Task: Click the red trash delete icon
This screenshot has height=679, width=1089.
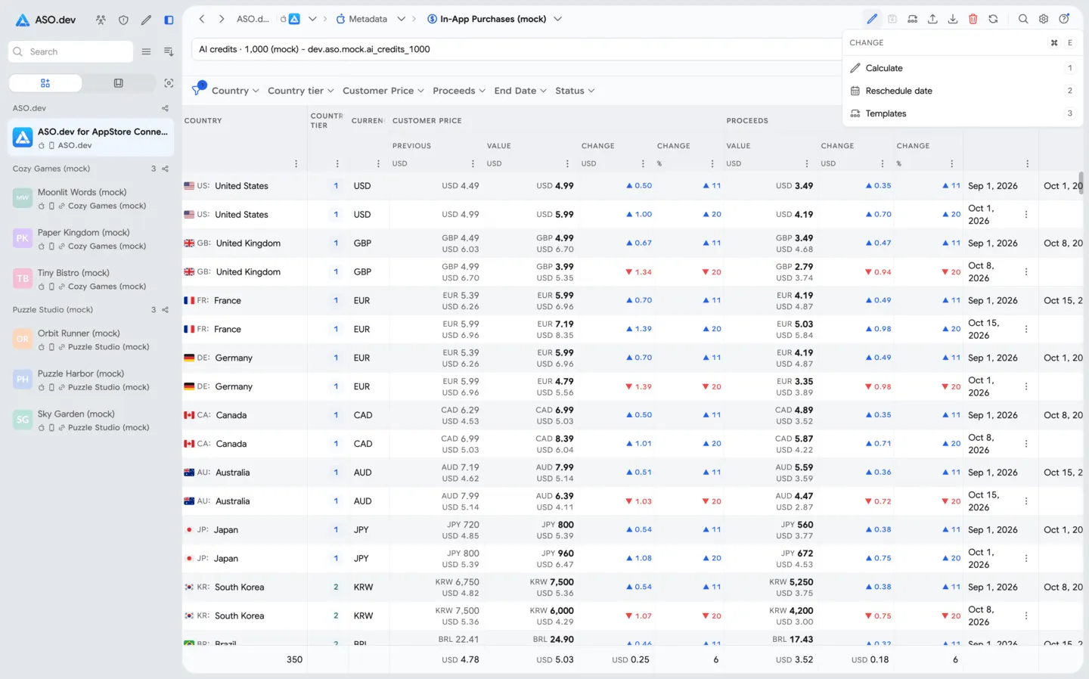Action: 973,19
